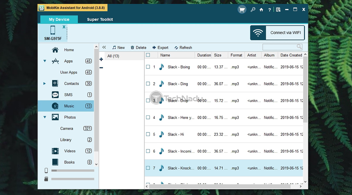Sort by the Size column header
Viewport: 352px width, 195px height.
click(x=220, y=55)
